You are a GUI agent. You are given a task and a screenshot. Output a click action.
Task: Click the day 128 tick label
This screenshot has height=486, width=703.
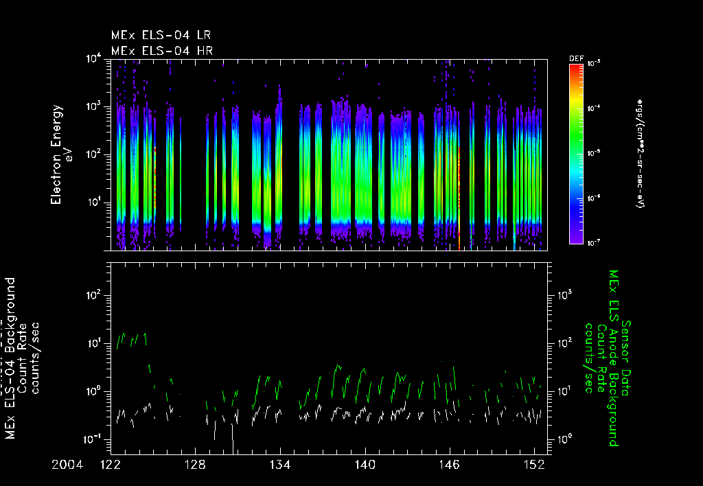[195, 465]
